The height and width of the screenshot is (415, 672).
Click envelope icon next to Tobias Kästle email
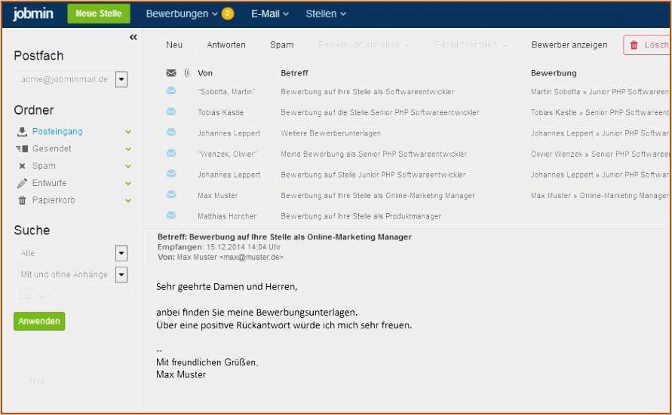(x=171, y=112)
